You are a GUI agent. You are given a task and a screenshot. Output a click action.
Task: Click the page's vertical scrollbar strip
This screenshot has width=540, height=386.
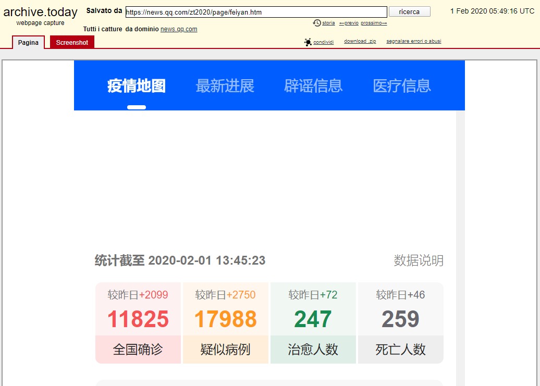point(460,248)
